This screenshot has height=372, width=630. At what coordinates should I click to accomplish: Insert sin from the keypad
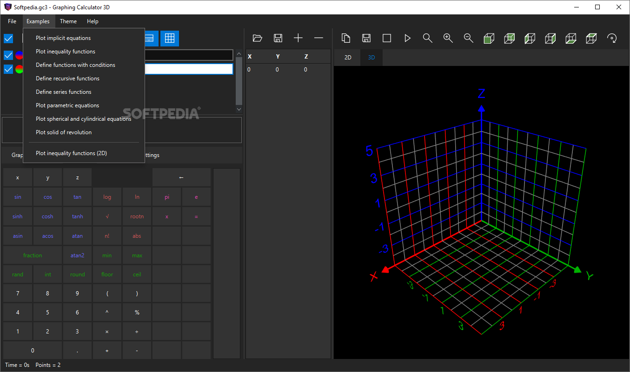[x=18, y=197]
